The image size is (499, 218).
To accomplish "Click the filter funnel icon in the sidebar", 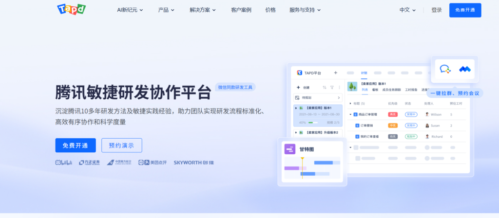I will pos(332,88).
